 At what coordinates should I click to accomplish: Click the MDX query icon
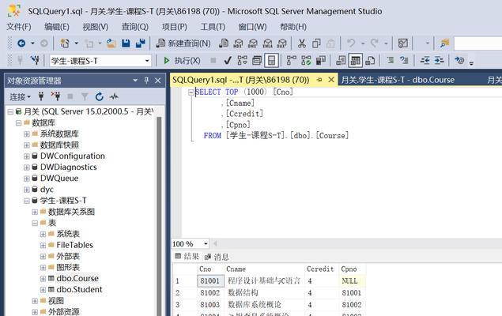(238, 43)
